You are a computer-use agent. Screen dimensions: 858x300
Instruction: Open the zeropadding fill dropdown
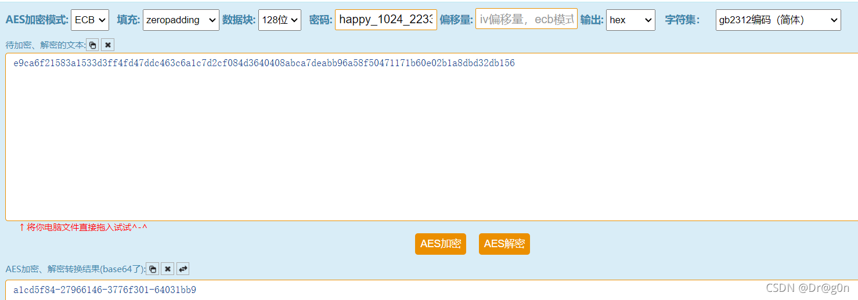pyautogui.click(x=181, y=20)
